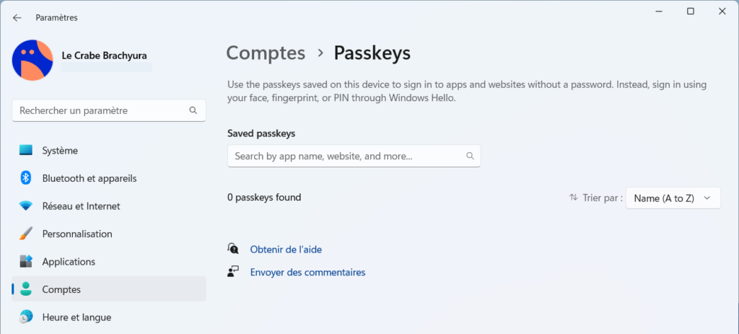The height and width of the screenshot is (334, 739).
Task: Open the Obtenir de l'aide link
Action: pos(286,249)
